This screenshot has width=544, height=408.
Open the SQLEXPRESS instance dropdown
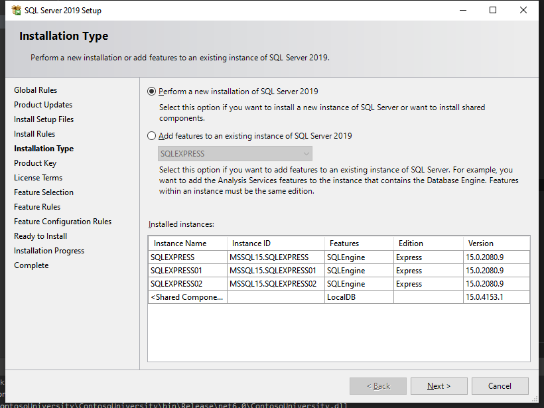pyautogui.click(x=235, y=154)
